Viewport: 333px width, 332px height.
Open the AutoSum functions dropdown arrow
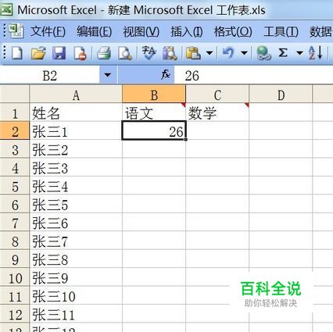click(299, 53)
